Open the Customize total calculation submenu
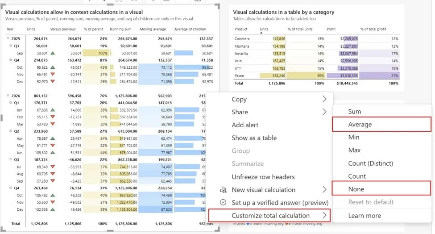The width and height of the screenshot is (435, 234). click(x=269, y=216)
